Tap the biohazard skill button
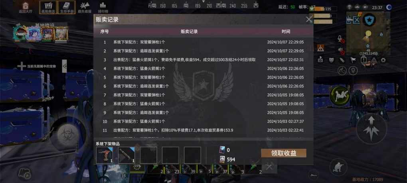 click(x=66, y=134)
